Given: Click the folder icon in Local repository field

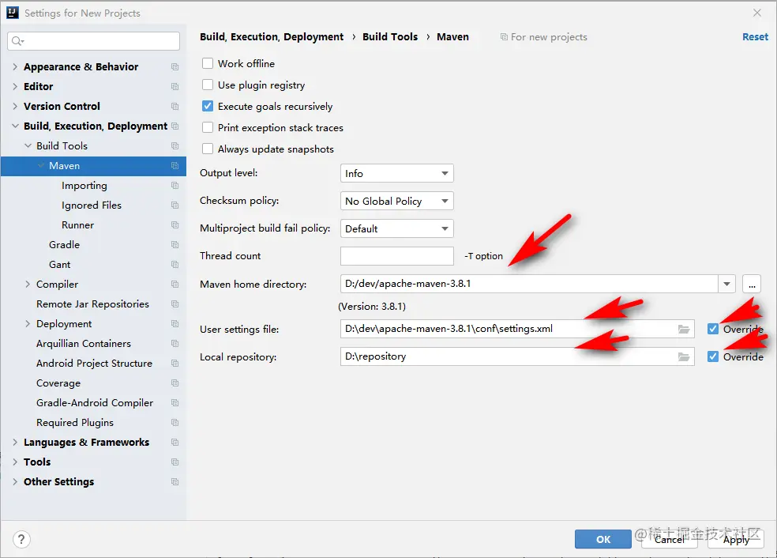Looking at the screenshot, I should pos(684,357).
